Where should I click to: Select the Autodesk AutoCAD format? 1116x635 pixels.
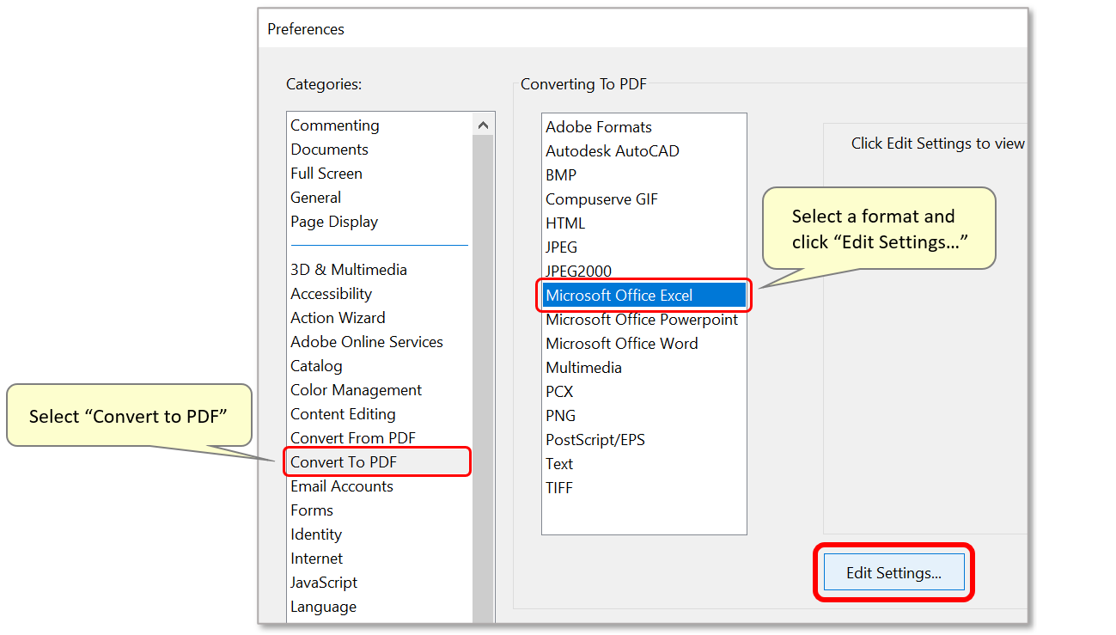[x=612, y=150]
